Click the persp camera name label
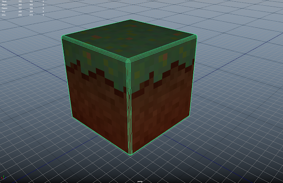 pyautogui.click(x=140, y=181)
